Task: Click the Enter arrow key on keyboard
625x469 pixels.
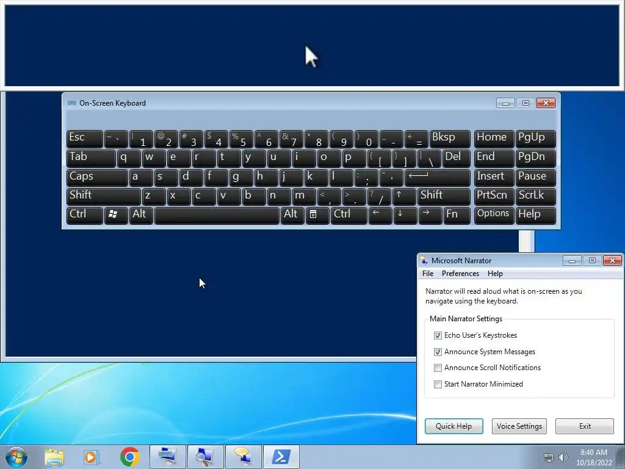Action: point(437,178)
